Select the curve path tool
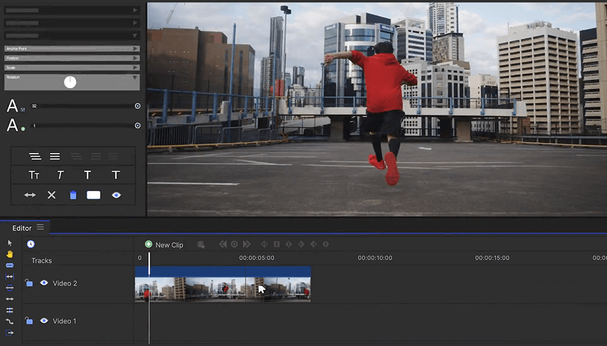 (10, 322)
